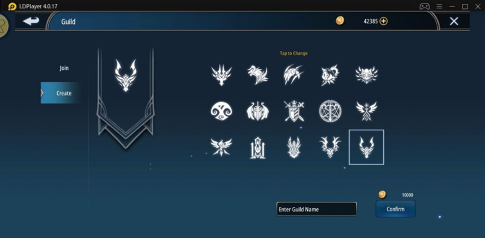
Task: Switch to the Join tab
Action: [64, 68]
